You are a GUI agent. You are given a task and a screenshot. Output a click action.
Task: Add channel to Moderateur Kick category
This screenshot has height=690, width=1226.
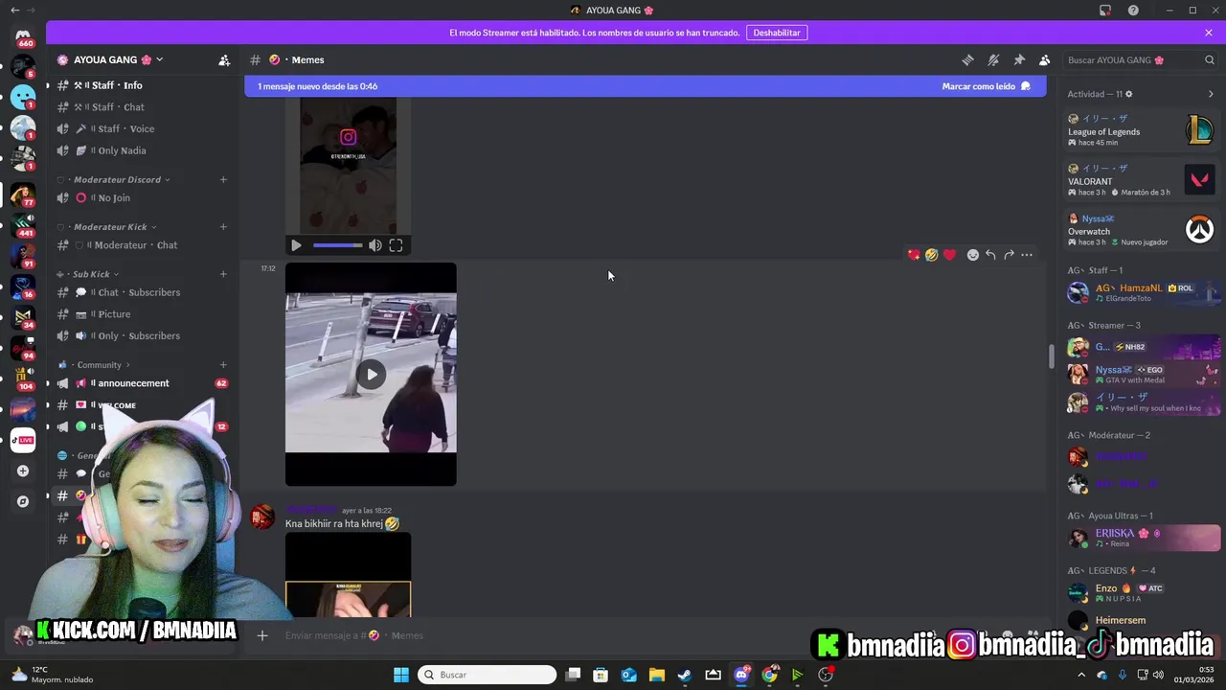(223, 227)
